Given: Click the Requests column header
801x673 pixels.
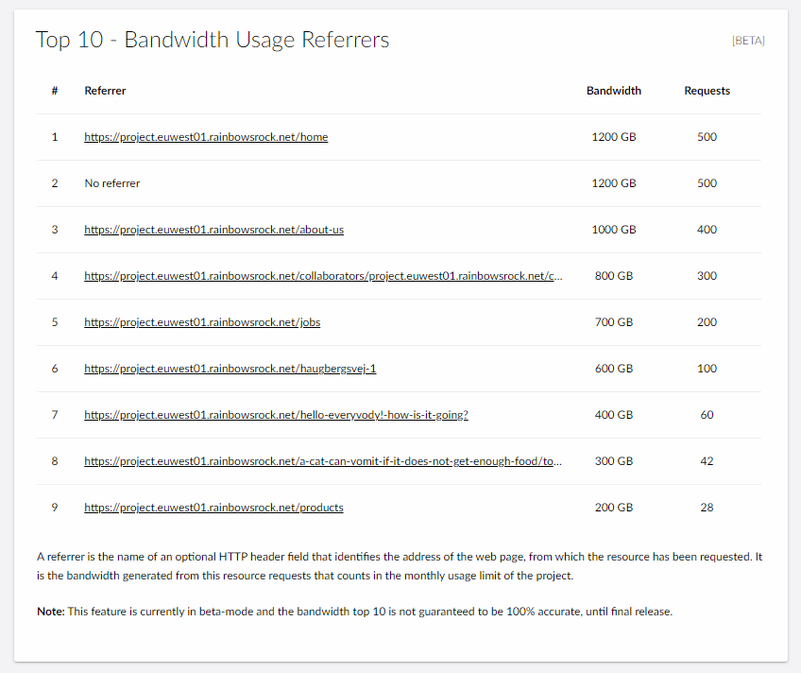Looking at the screenshot, I should coord(707,91).
